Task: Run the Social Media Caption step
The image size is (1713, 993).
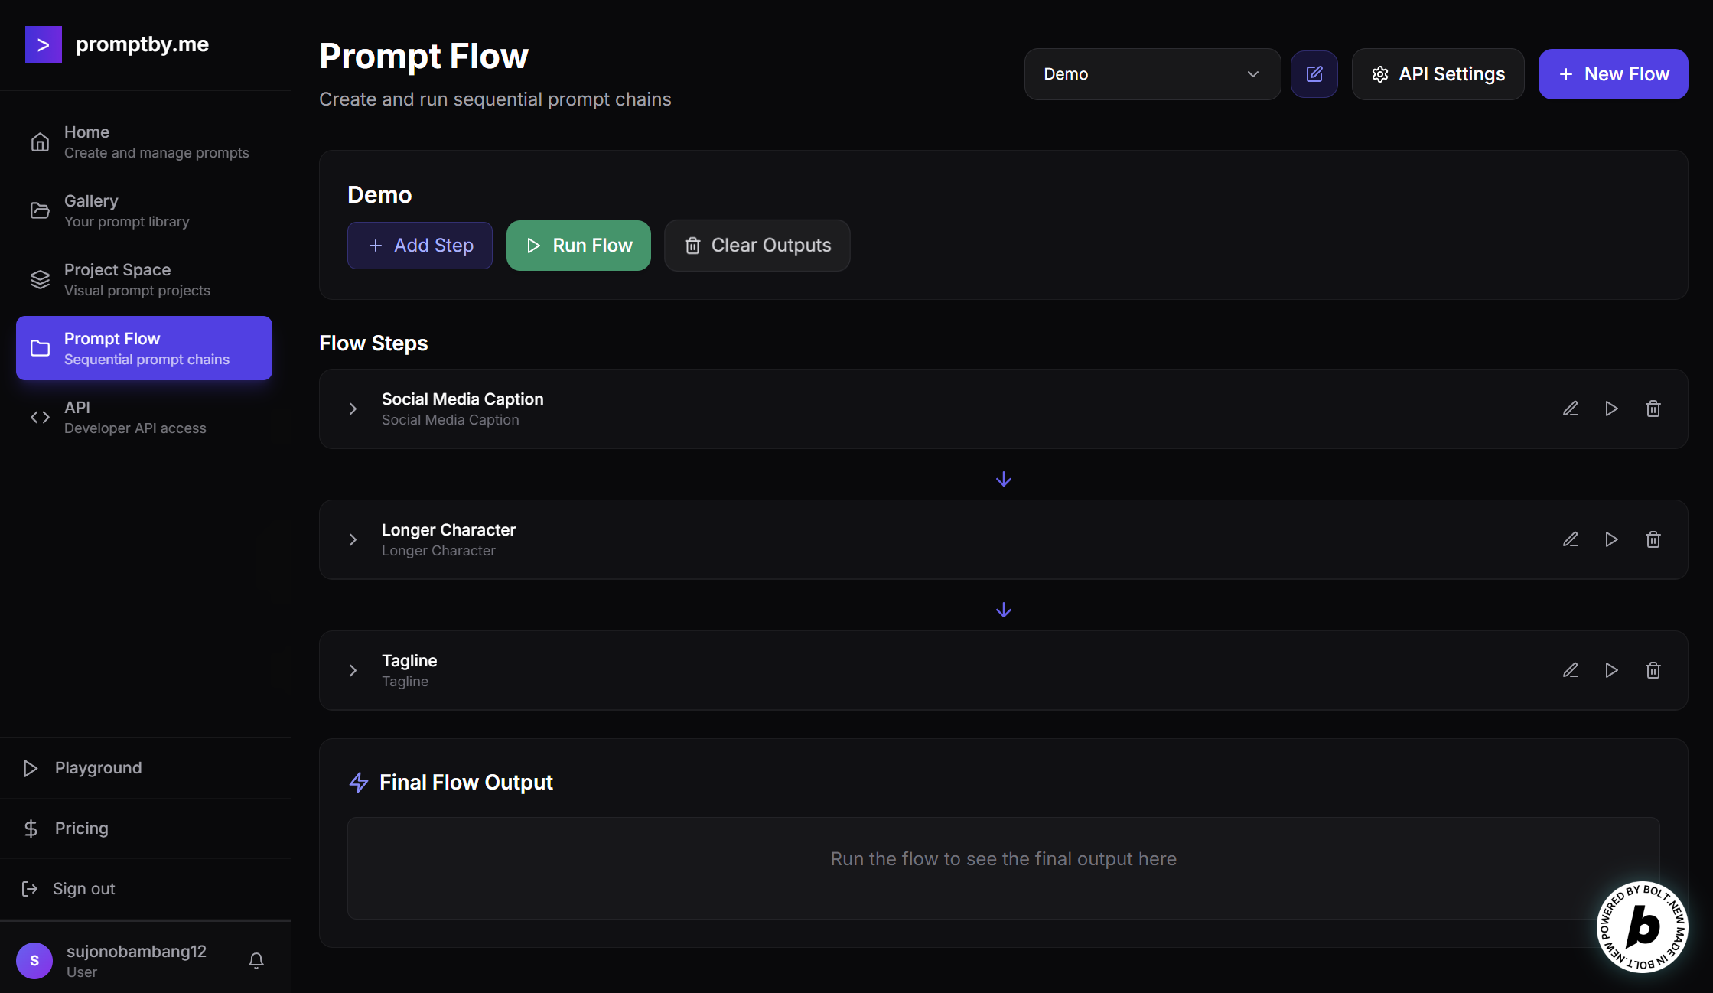Action: point(1611,409)
